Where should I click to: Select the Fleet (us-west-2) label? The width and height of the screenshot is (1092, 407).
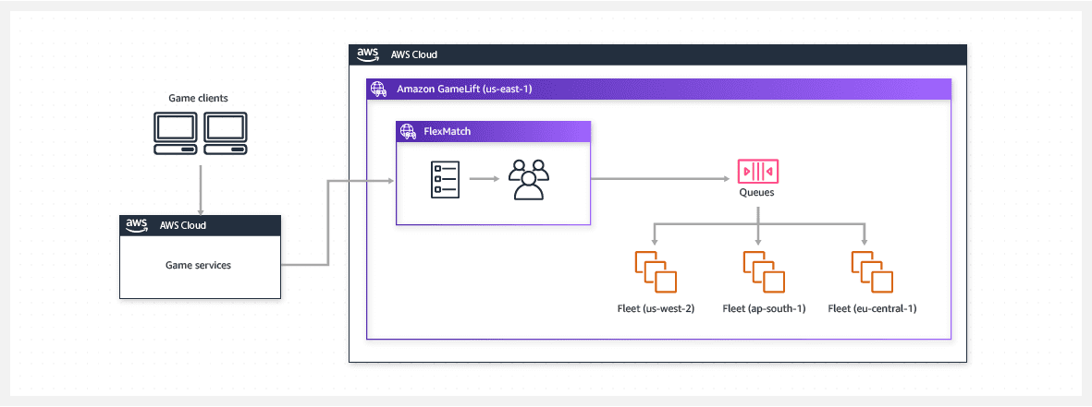[x=656, y=308]
